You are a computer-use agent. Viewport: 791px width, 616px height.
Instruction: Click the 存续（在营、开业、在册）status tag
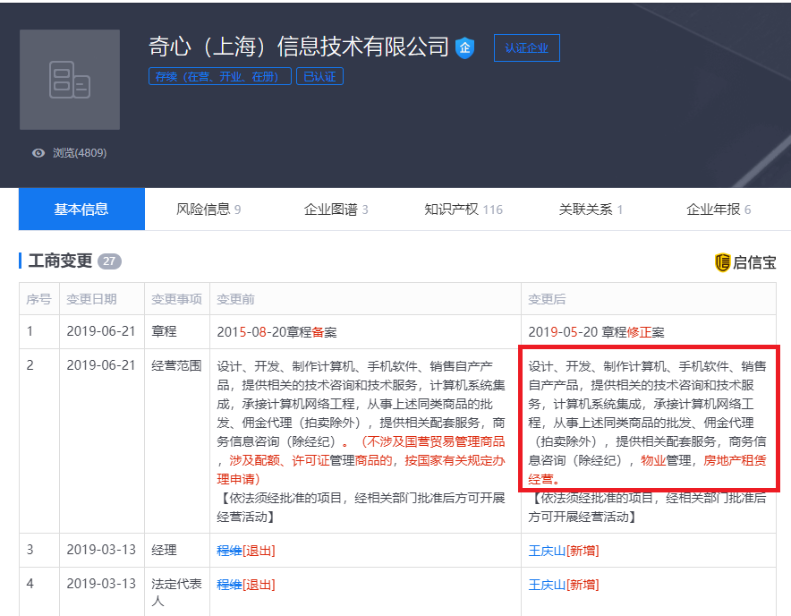[220, 76]
